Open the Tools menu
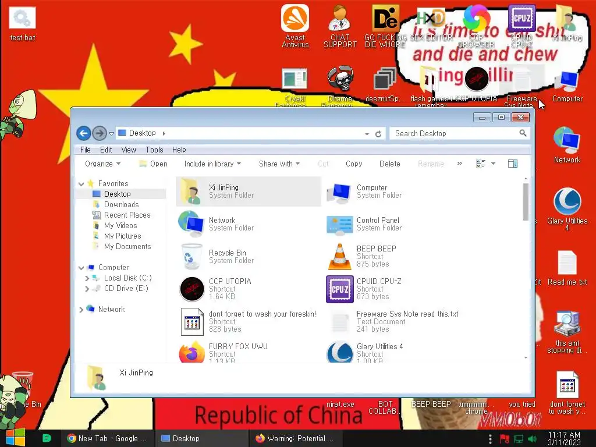This screenshot has width=596, height=447. pos(154,150)
